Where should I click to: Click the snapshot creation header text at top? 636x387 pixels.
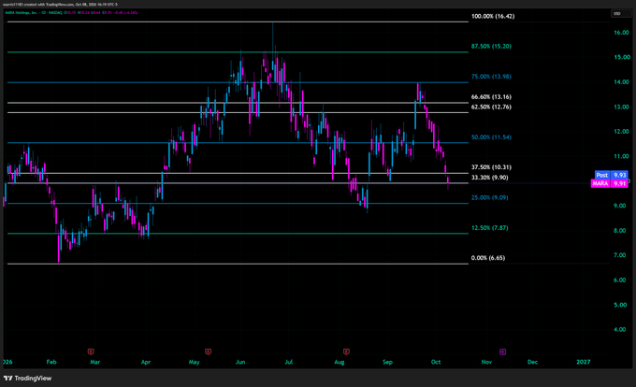point(60,5)
